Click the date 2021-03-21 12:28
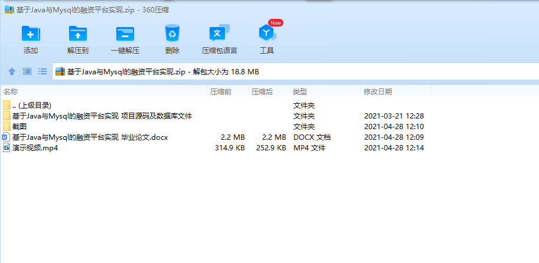The height and width of the screenshot is (263, 539). pos(394,116)
